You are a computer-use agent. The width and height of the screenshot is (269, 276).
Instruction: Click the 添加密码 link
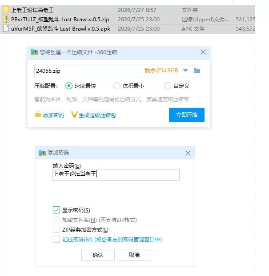tap(53, 115)
